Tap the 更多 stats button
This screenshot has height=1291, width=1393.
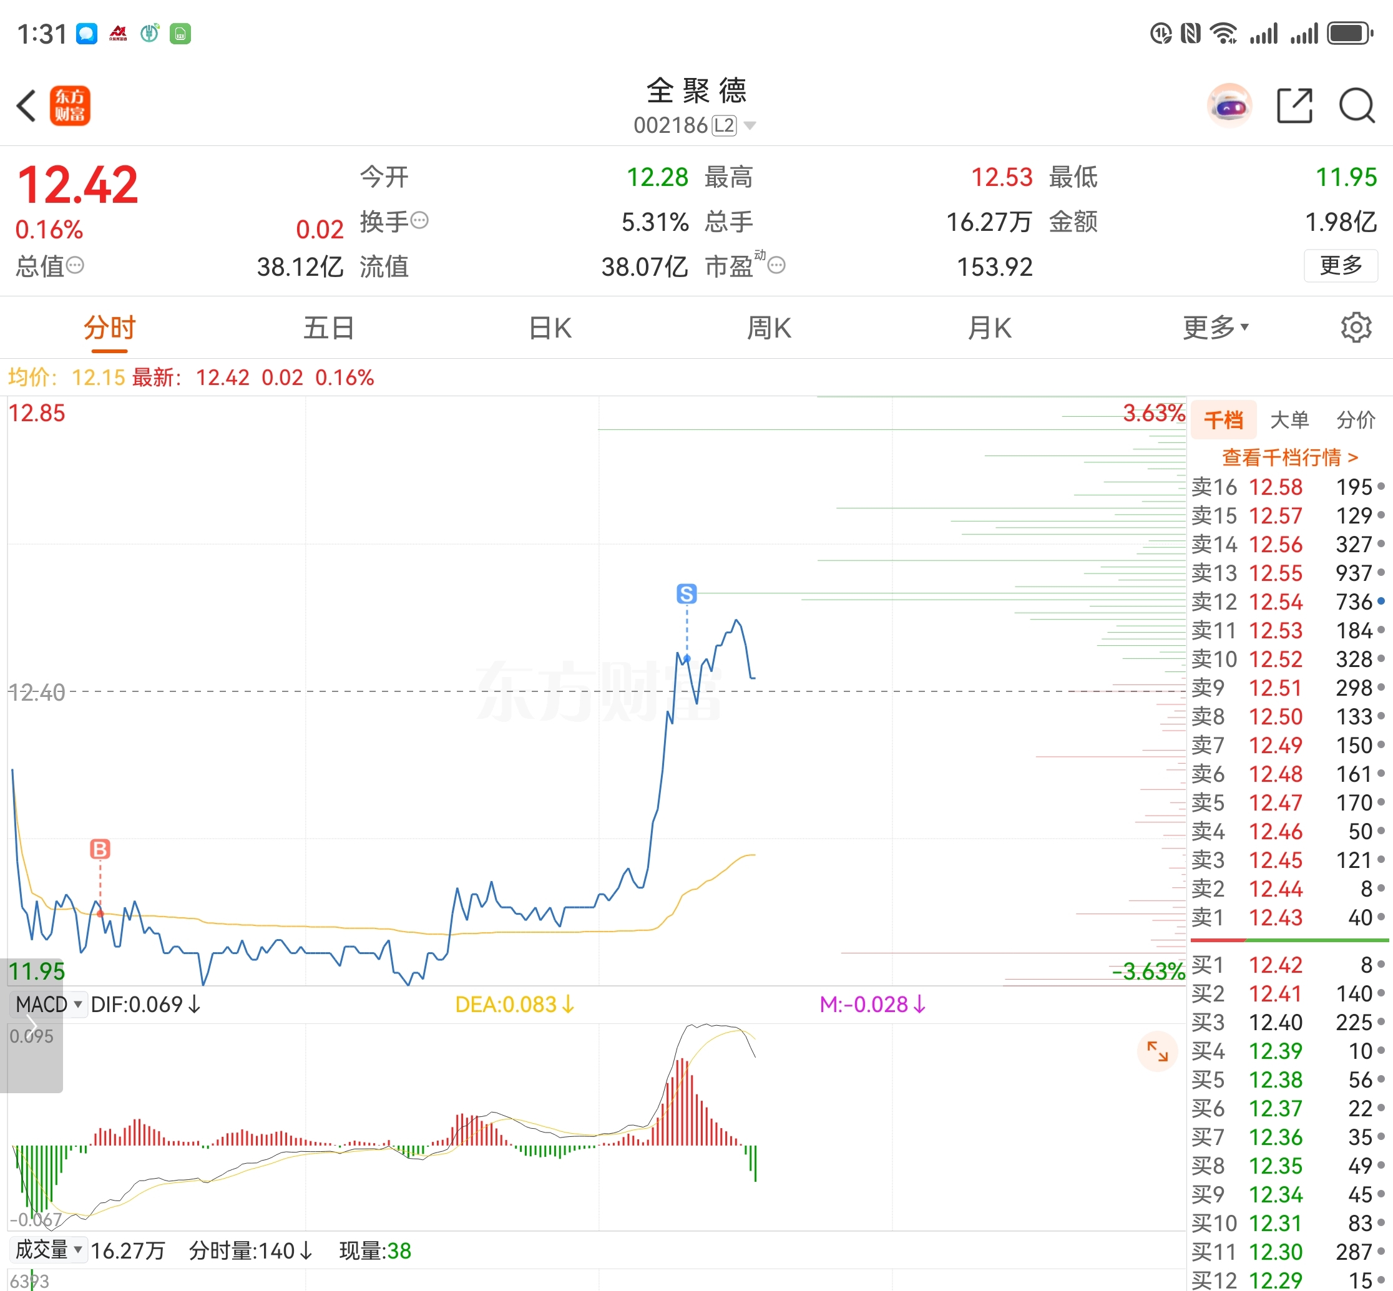pyautogui.click(x=1341, y=265)
